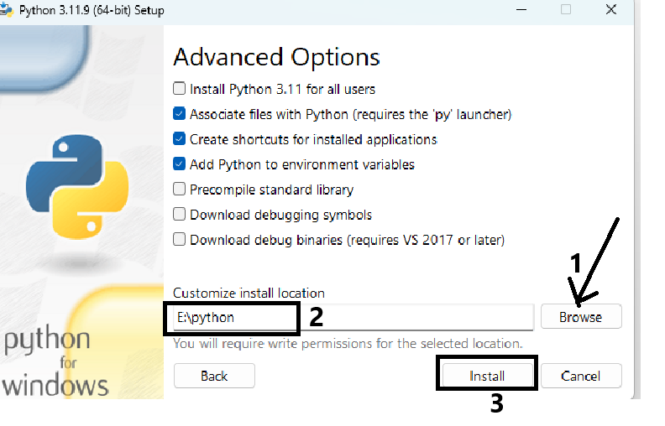
Task: Uncheck Associate files with Python
Action: (179, 114)
